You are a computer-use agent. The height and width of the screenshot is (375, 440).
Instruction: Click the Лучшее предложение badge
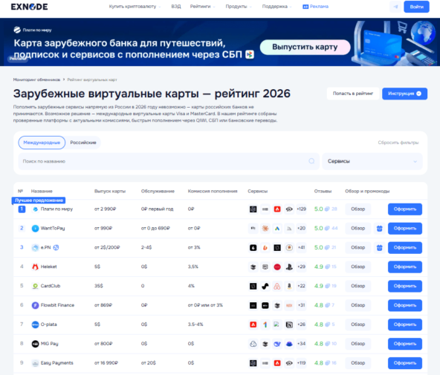pos(39,200)
